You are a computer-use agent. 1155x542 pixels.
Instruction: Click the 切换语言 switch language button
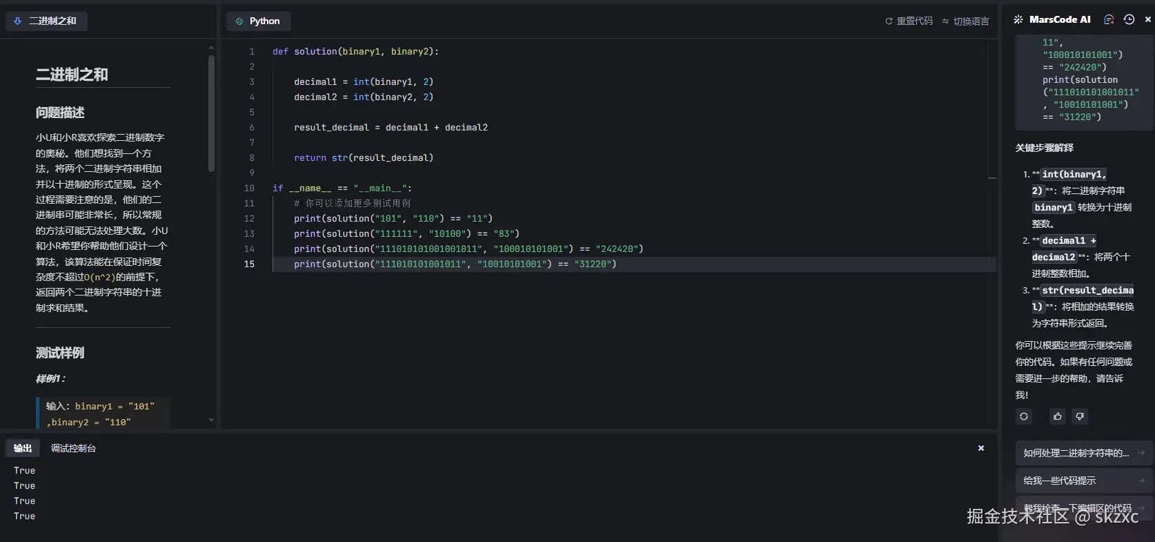click(x=965, y=21)
